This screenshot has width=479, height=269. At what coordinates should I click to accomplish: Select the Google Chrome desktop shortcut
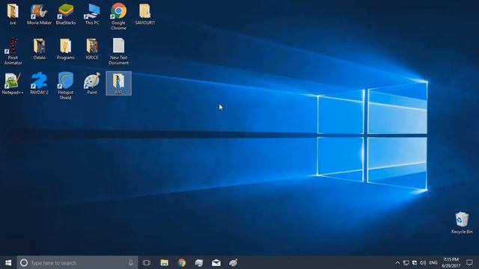[118, 16]
